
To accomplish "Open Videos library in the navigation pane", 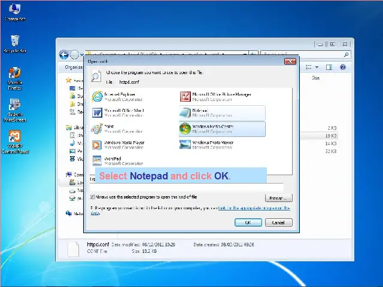I will click(76, 159).
